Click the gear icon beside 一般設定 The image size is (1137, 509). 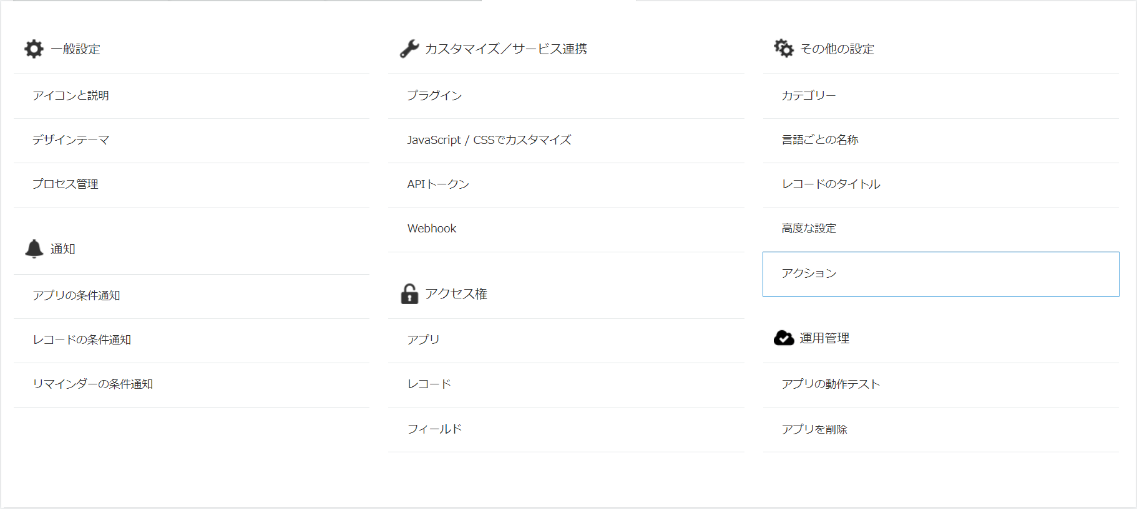pos(34,49)
